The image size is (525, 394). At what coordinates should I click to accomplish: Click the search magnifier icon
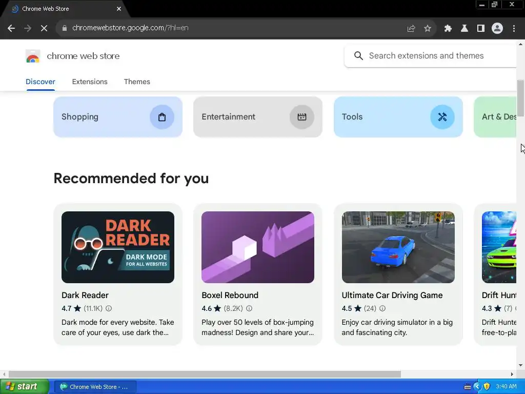(x=358, y=55)
